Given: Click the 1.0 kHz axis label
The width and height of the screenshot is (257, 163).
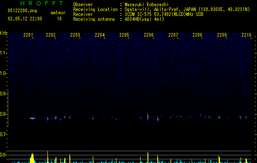Looking at the screenshot, I should [x=3, y=73].
